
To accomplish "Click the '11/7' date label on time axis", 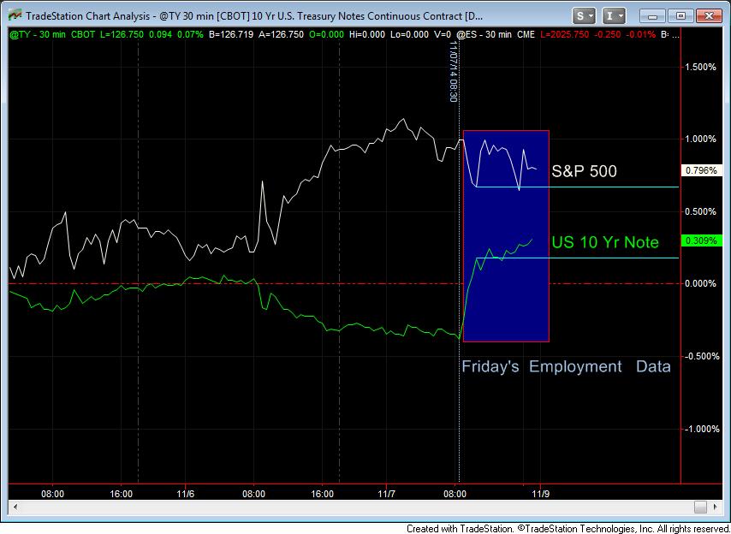I will (387, 494).
